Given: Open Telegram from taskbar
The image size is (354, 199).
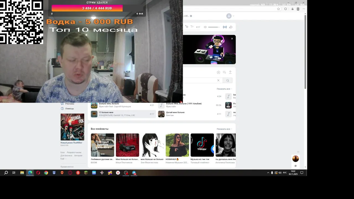Looking at the screenshot, I should tap(134, 173).
